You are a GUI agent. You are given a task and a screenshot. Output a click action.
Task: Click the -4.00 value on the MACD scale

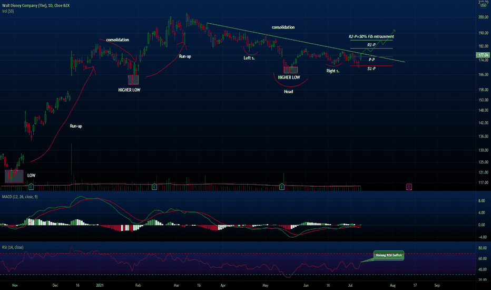point(482,237)
